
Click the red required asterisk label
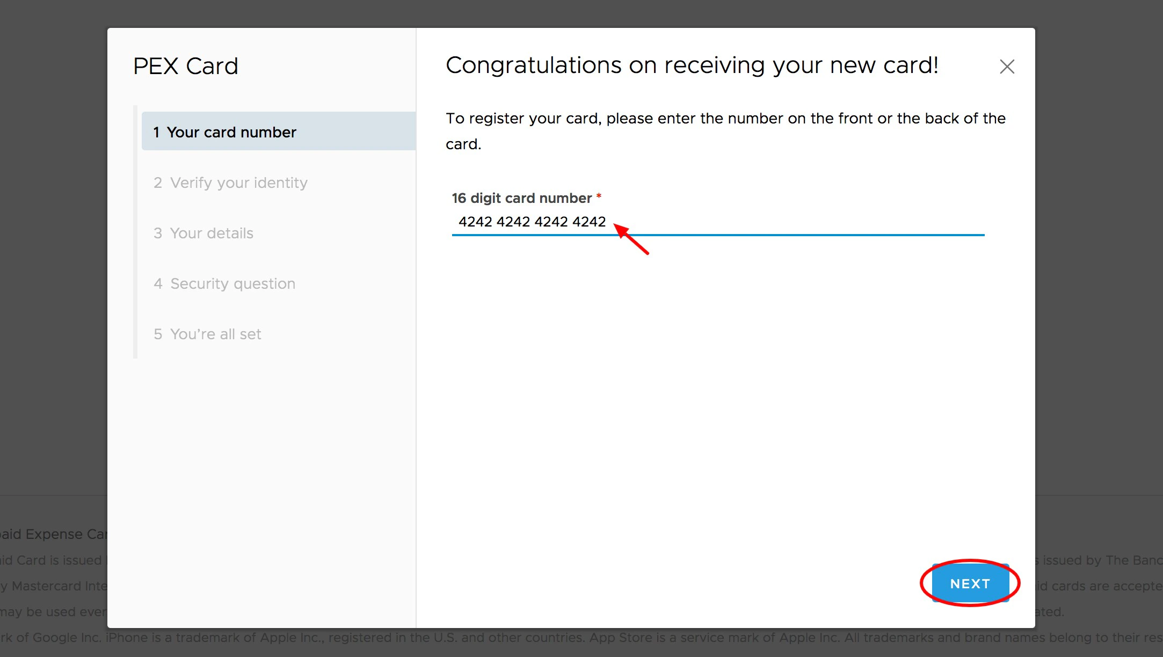click(598, 196)
